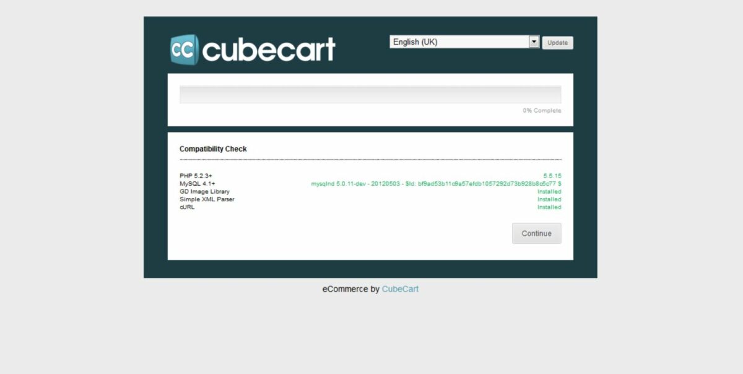Open the English (UK) language dropdown
Image resolution: width=743 pixels, height=374 pixels.
458,41
